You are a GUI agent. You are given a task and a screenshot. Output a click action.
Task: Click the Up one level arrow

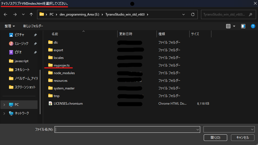pyautogui.click(x=31, y=14)
